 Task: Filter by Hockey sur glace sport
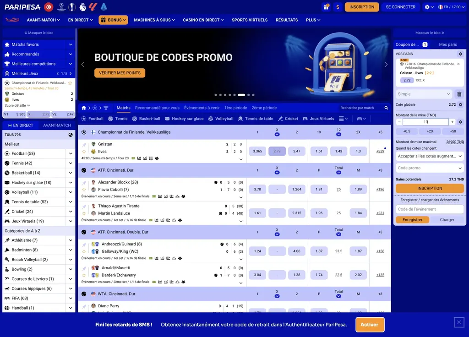point(184,119)
